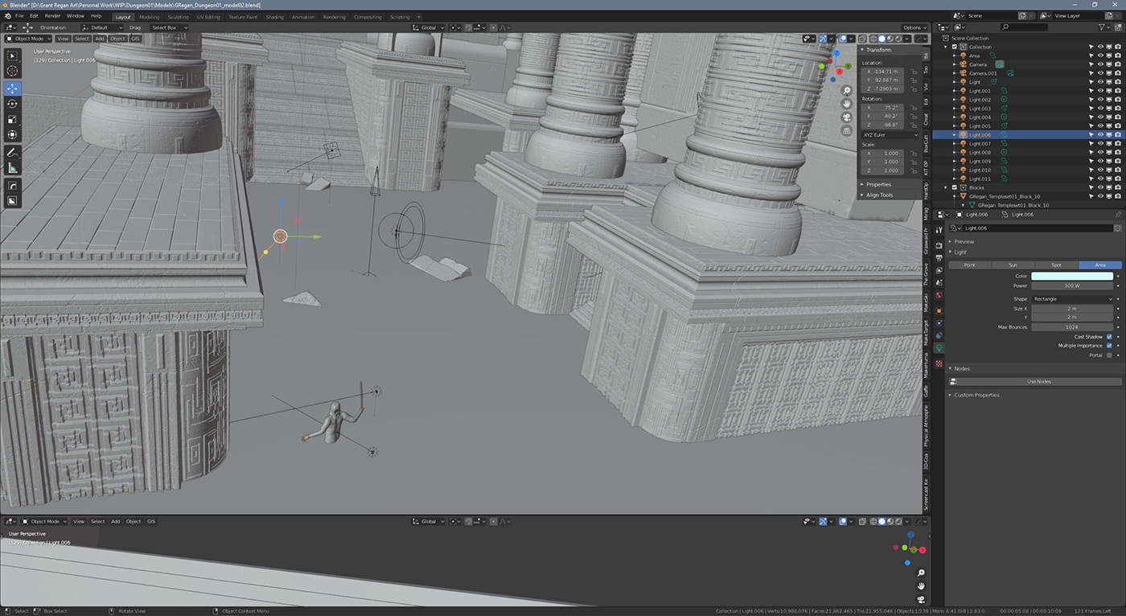This screenshot has height=616, width=1126.
Task: Open the Render menu in top bar
Action: pyautogui.click(x=52, y=16)
